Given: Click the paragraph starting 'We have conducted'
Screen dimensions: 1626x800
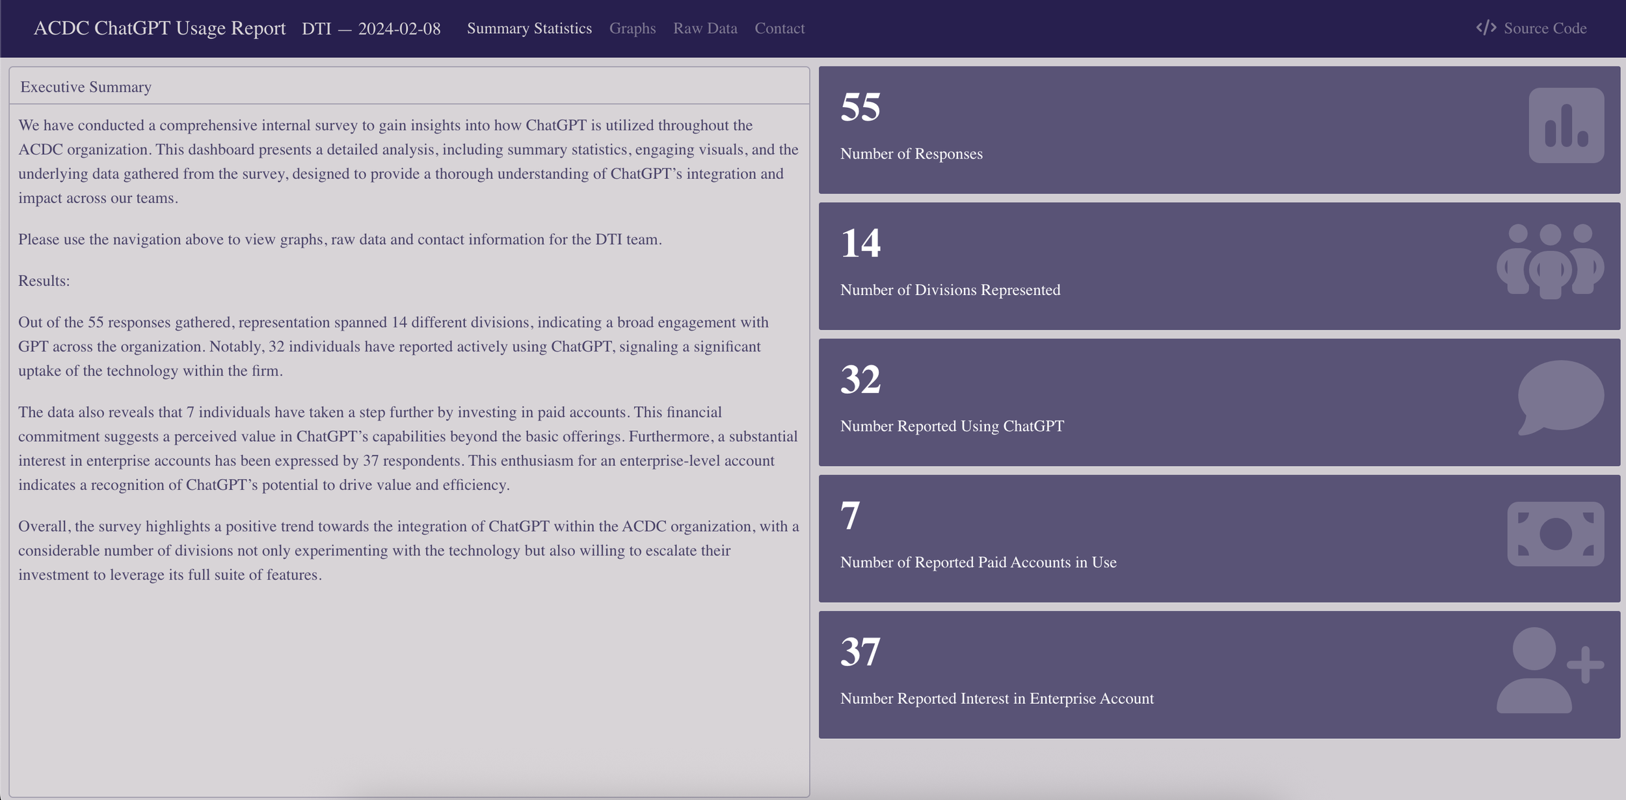Looking at the screenshot, I should 408,161.
